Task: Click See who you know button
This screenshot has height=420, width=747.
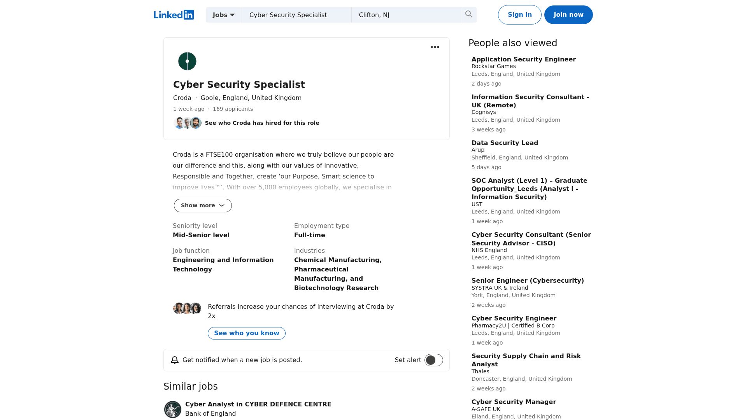Action: click(x=247, y=333)
